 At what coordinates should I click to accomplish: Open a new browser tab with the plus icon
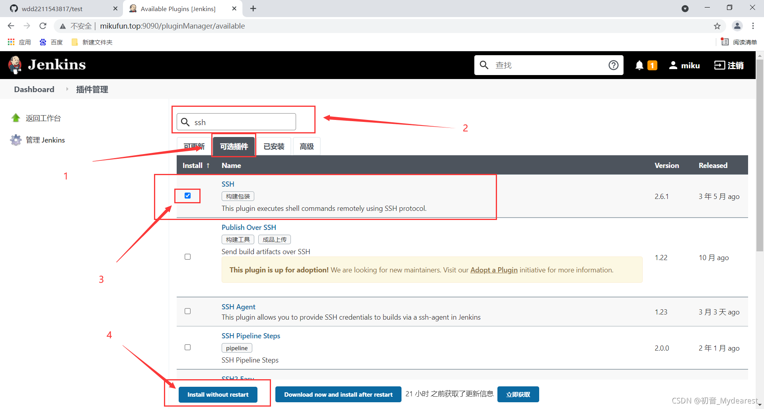coord(253,8)
